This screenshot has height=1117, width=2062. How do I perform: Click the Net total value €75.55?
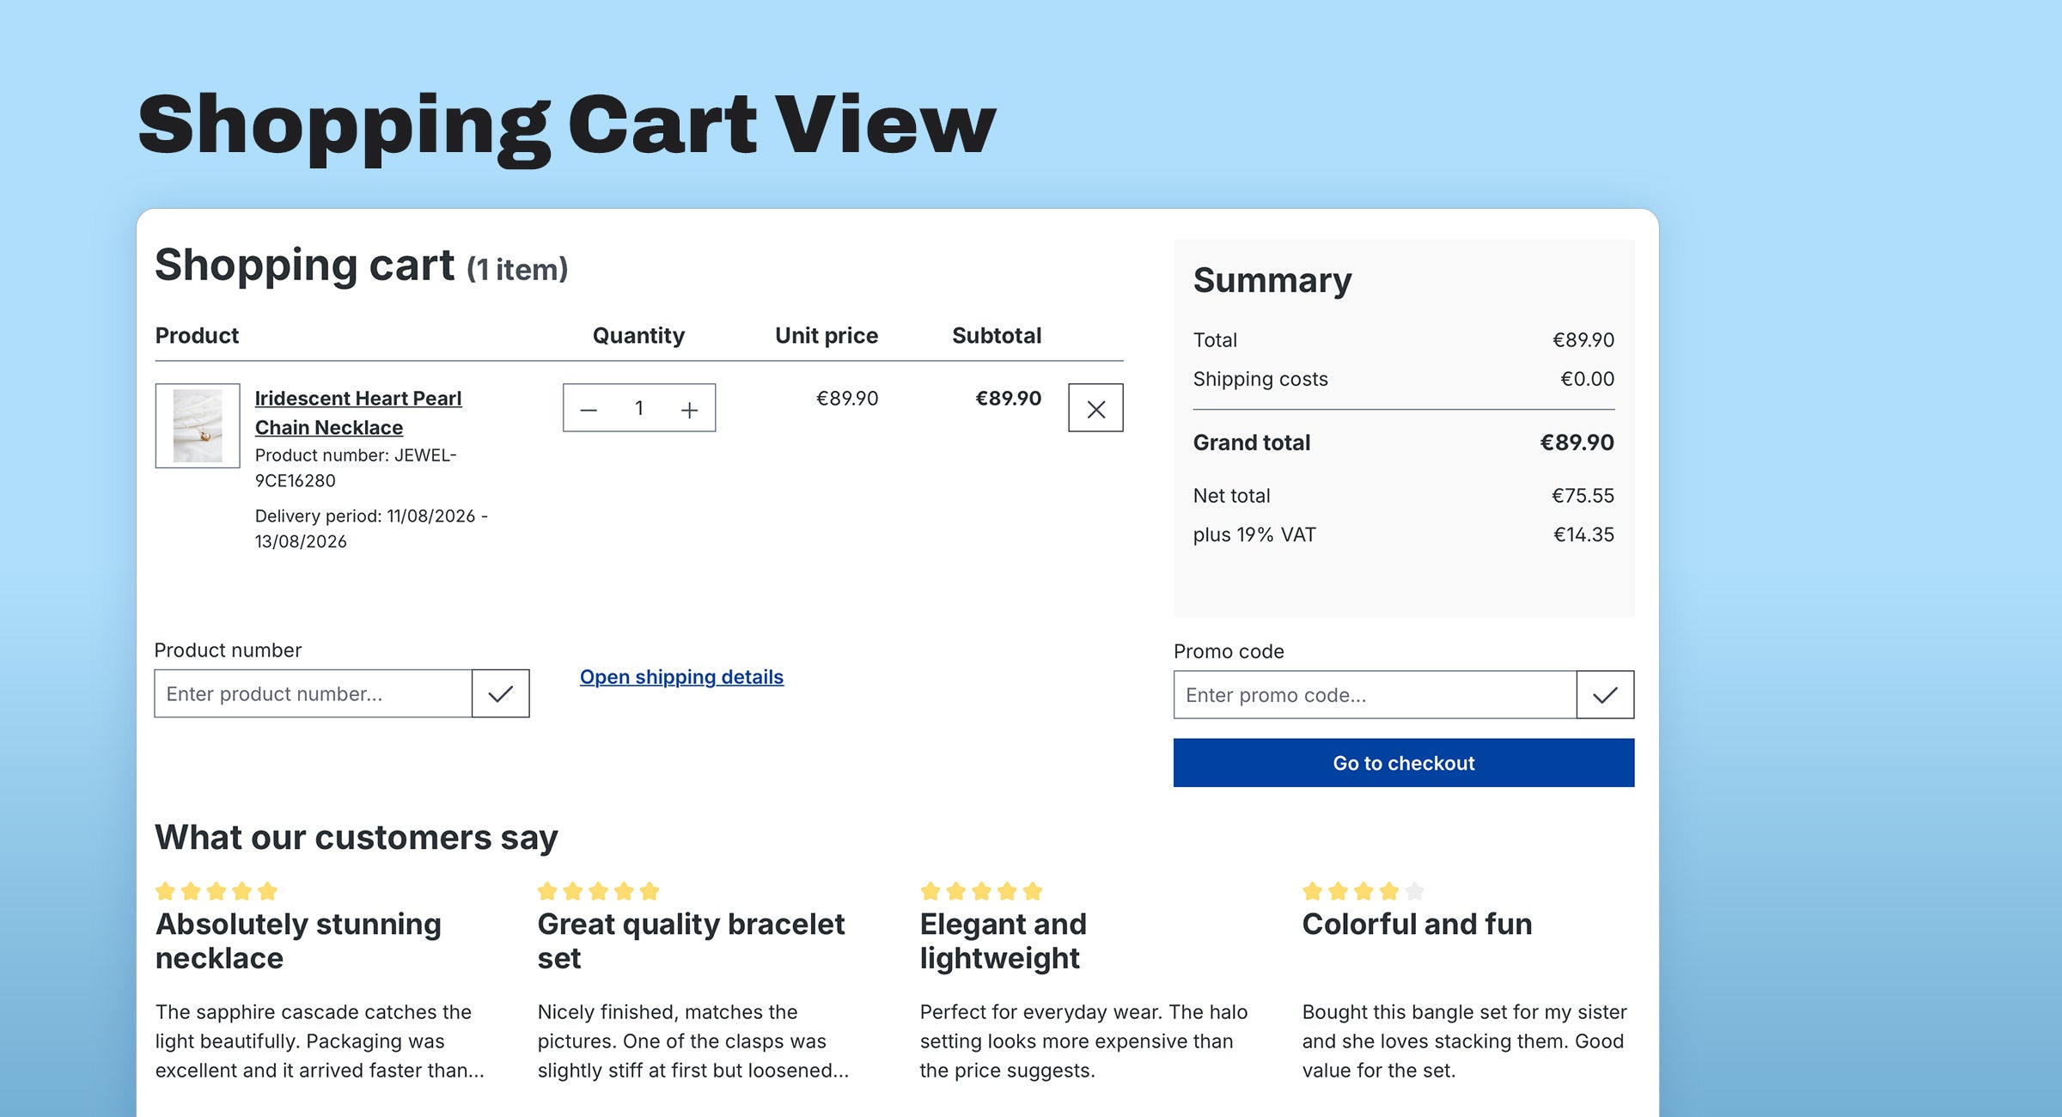pos(1583,496)
